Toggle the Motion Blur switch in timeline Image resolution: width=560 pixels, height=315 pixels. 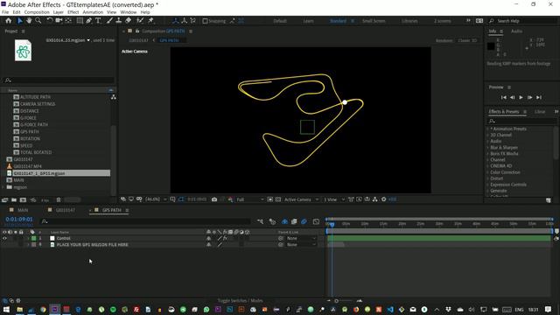[x=304, y=221]
